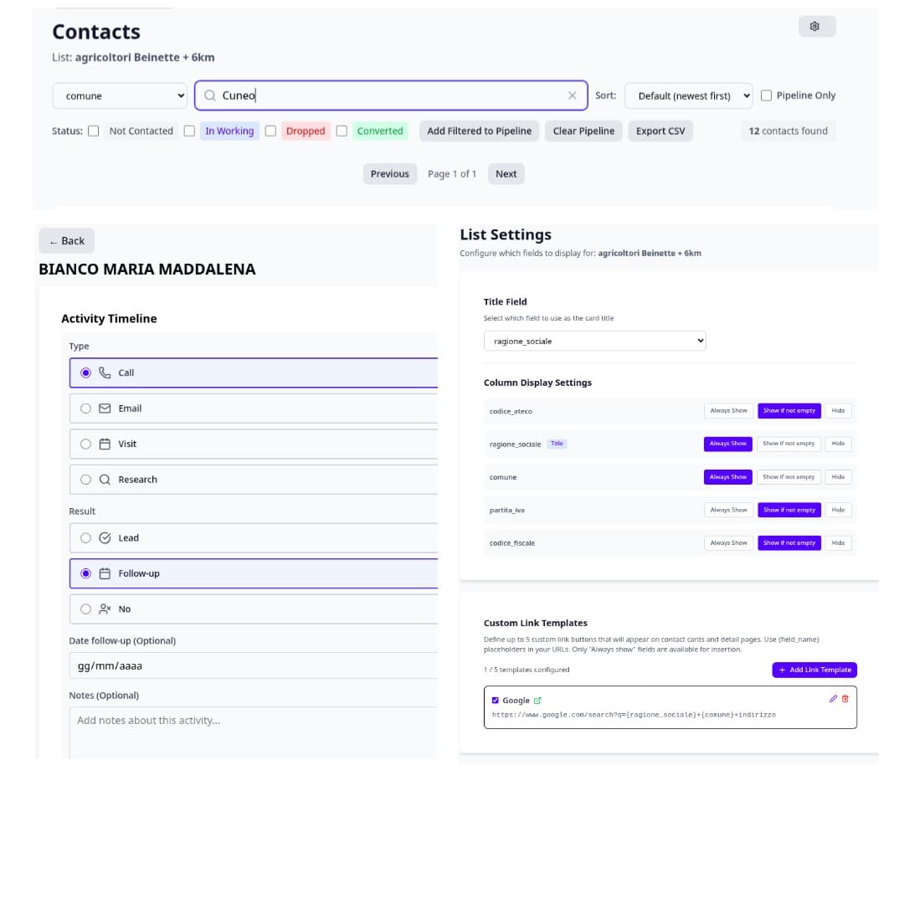
Task: Set codice_ateco to Always Show
Action: coord(728,411)
